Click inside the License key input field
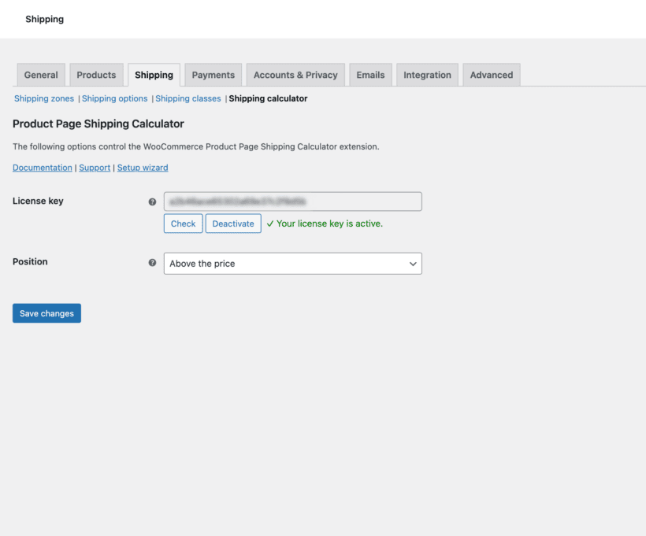 tap(292, 201)
